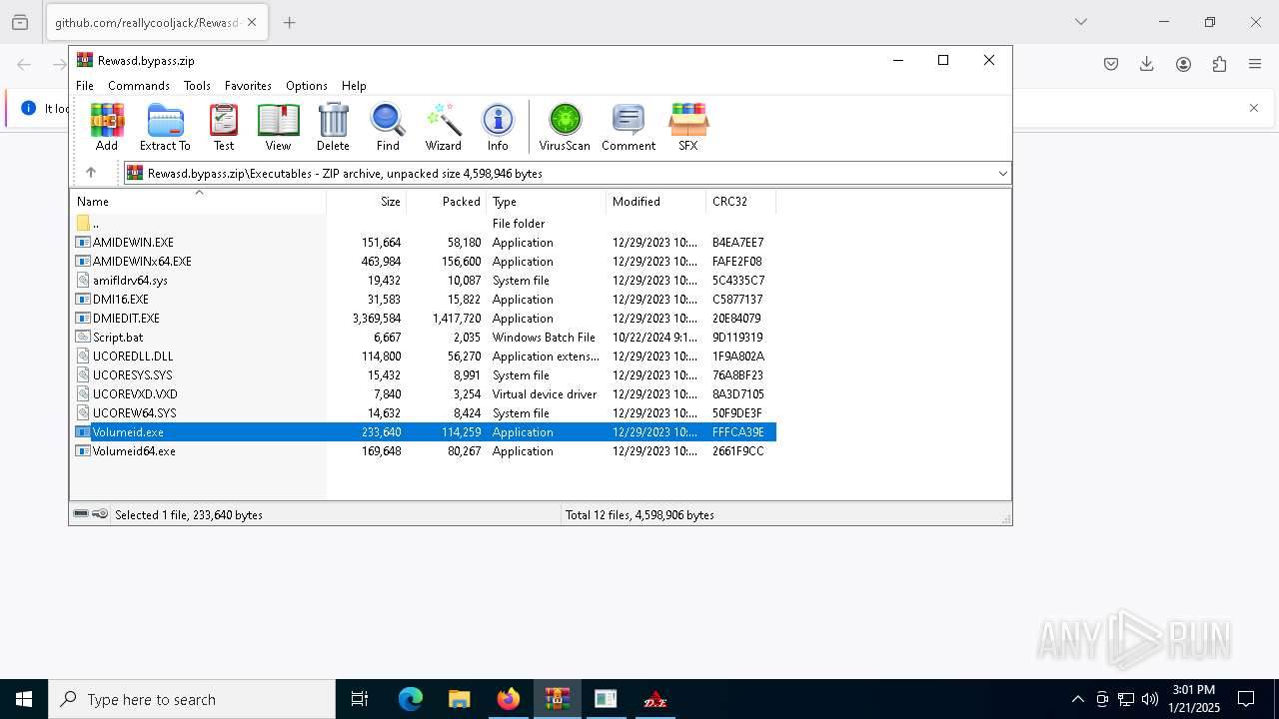Click the archive path address field
The width and height of the screenshot is (1279, 719).
click(x=568, y=174)
